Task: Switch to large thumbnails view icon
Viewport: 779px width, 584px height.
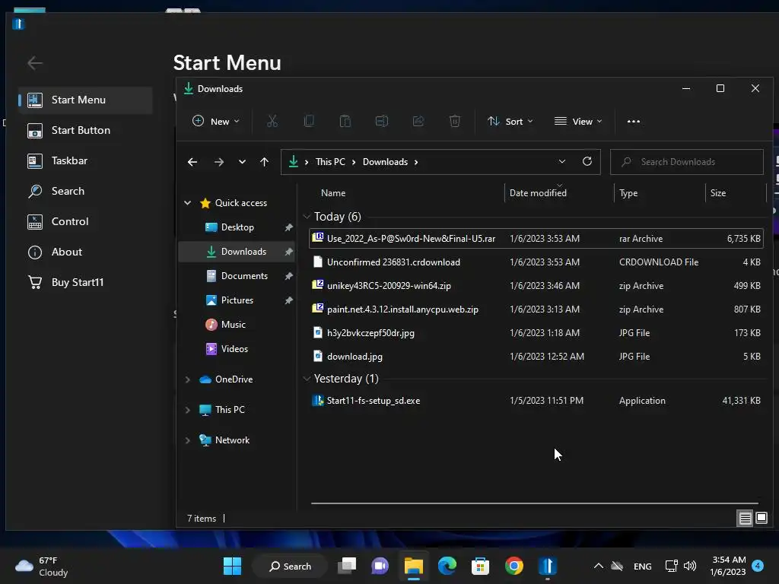Action: point(762,518)
